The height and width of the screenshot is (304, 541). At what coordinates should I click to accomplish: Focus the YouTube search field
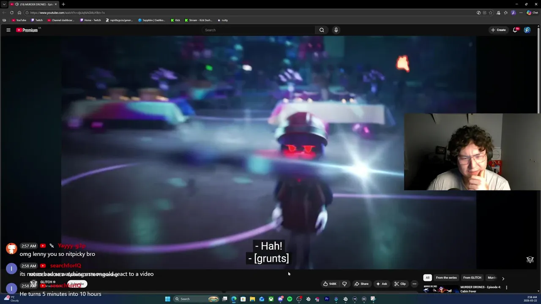(x=259, y=30)
